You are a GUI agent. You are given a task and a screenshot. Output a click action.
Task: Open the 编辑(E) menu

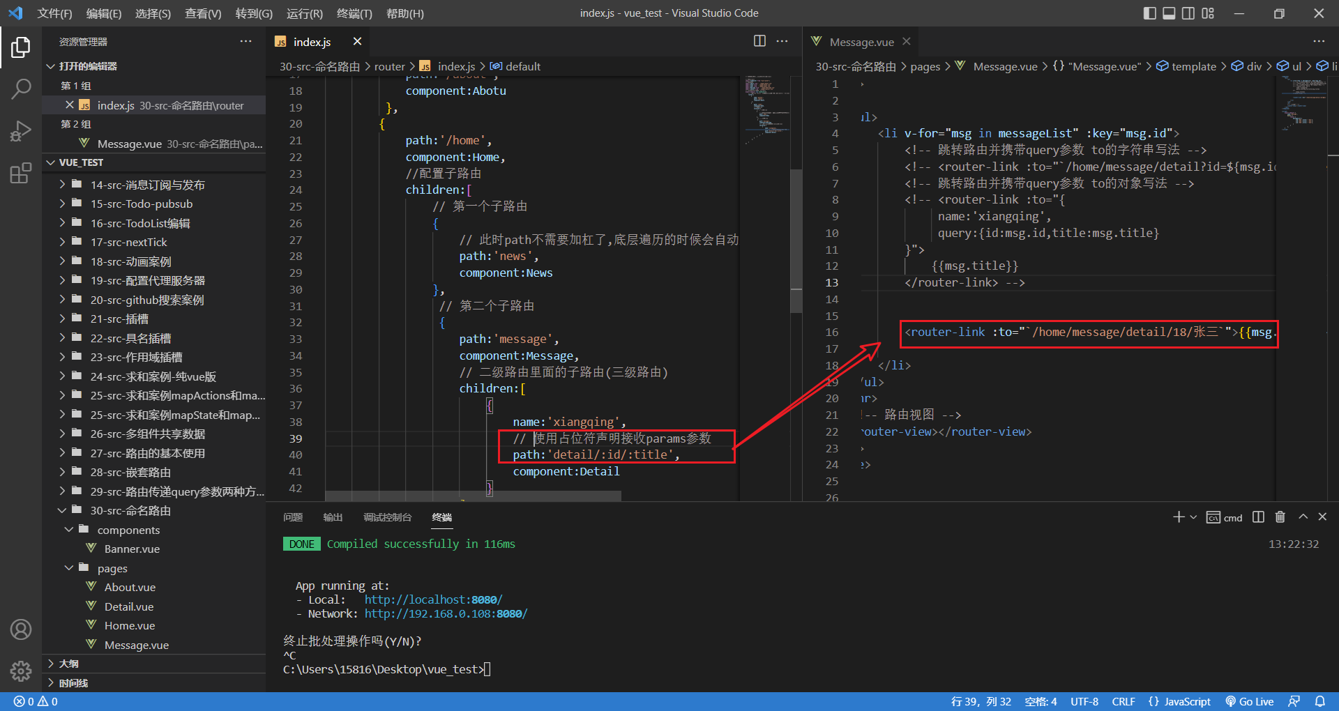tap(104, 13)
